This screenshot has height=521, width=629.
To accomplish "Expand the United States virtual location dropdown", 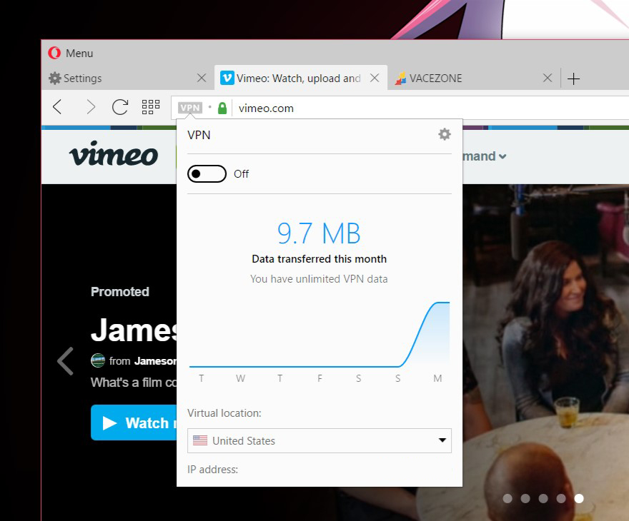I will (320, 440).
